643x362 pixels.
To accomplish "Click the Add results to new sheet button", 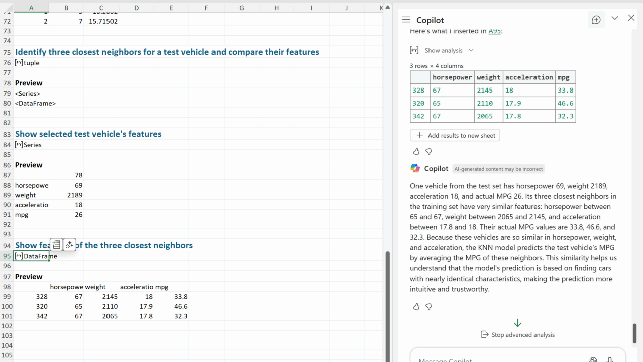I will point(455,135).
